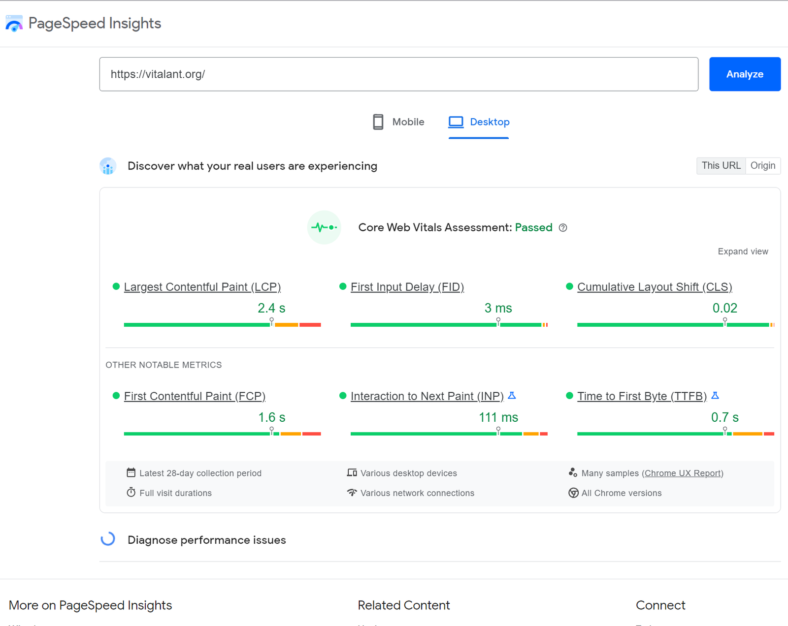Click the CLS distribution bar
Screen dimensions: 788x626
[676, 325]
